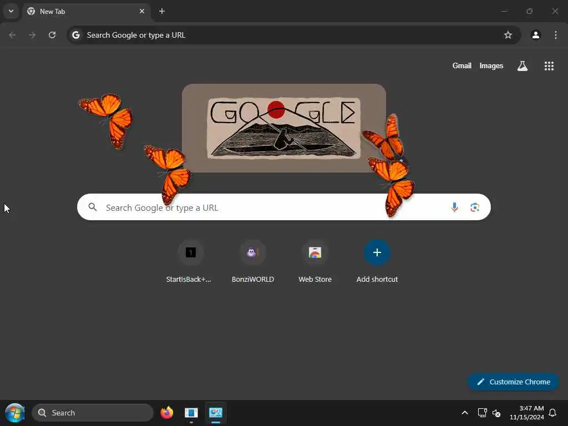Click the taskbar Search box
This screenshot has width=568, height=426.
coord(93,413)
